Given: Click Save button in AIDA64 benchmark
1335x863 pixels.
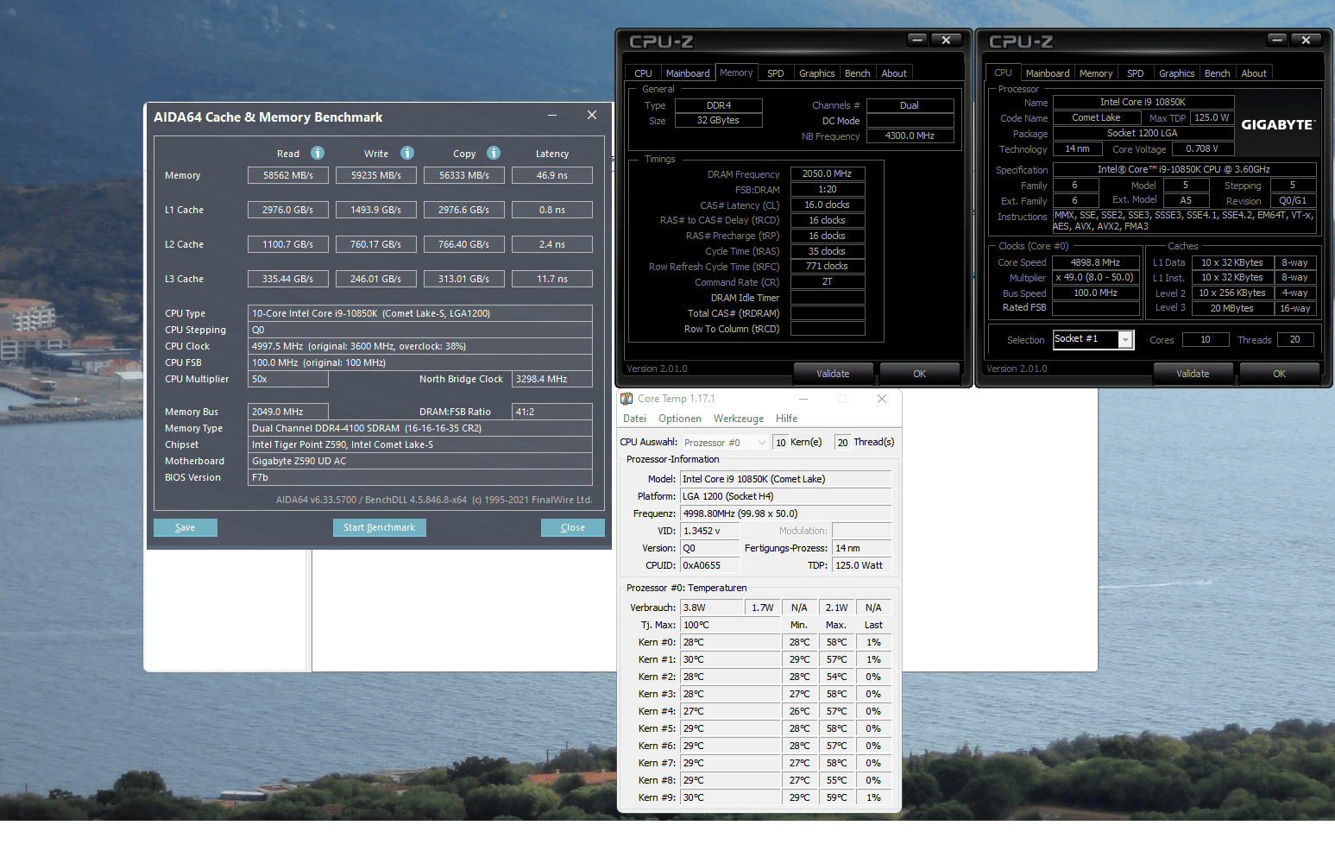Looking at the screenshot, I should click(186, 527).
